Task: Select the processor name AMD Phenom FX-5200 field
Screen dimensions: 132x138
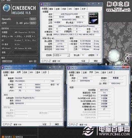Action: pos(69,14)
